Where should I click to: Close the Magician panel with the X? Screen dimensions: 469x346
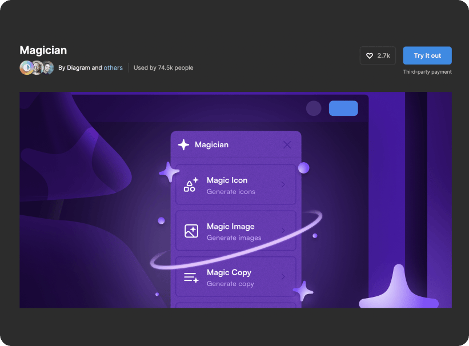tap(287, 145)
